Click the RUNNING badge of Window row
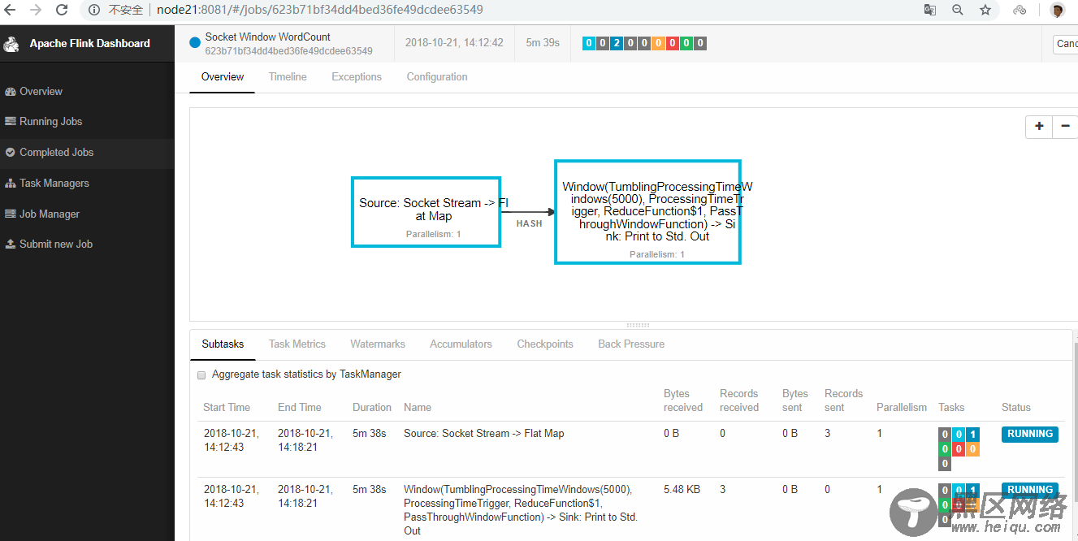1078x541 pixels. pos(1030,490)
